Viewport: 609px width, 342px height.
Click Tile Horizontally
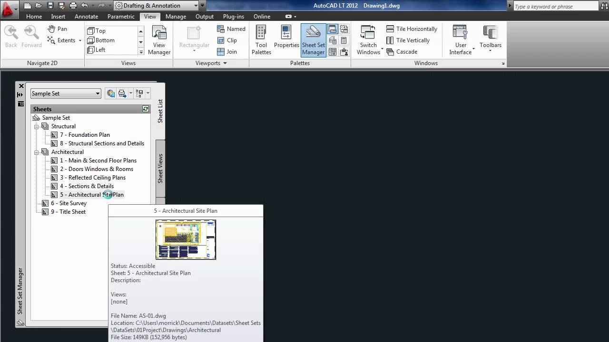pos(412,29)
